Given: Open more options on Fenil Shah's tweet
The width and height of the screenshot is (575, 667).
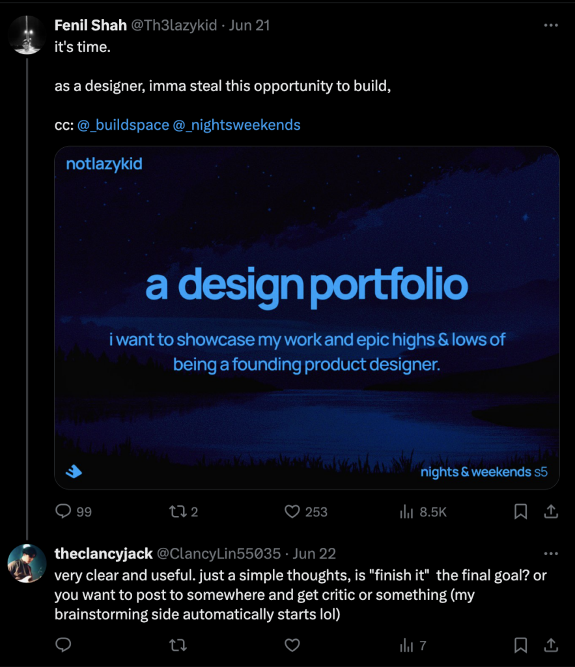Looking at the screenshot, I should (x=551, y=25).
